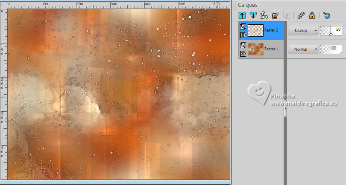This screenshot has width=346, height=185.
Task: Click the greyed-out mask icon in Calques toolbar
Action: coord(286,15)
